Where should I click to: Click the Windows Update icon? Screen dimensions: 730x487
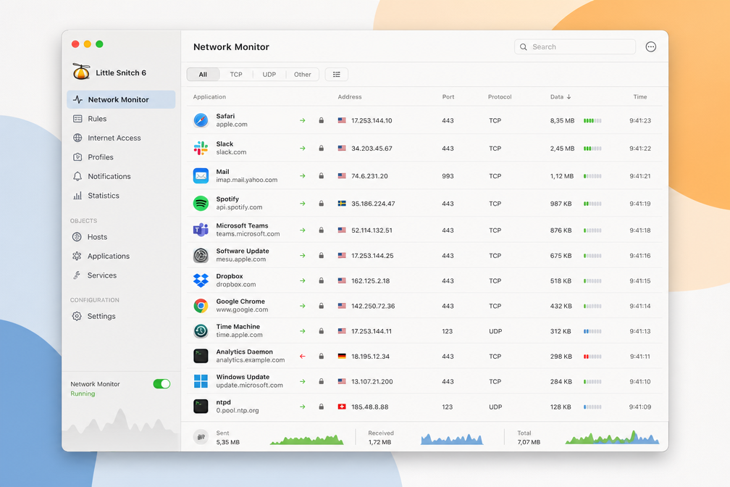point(201,381)
